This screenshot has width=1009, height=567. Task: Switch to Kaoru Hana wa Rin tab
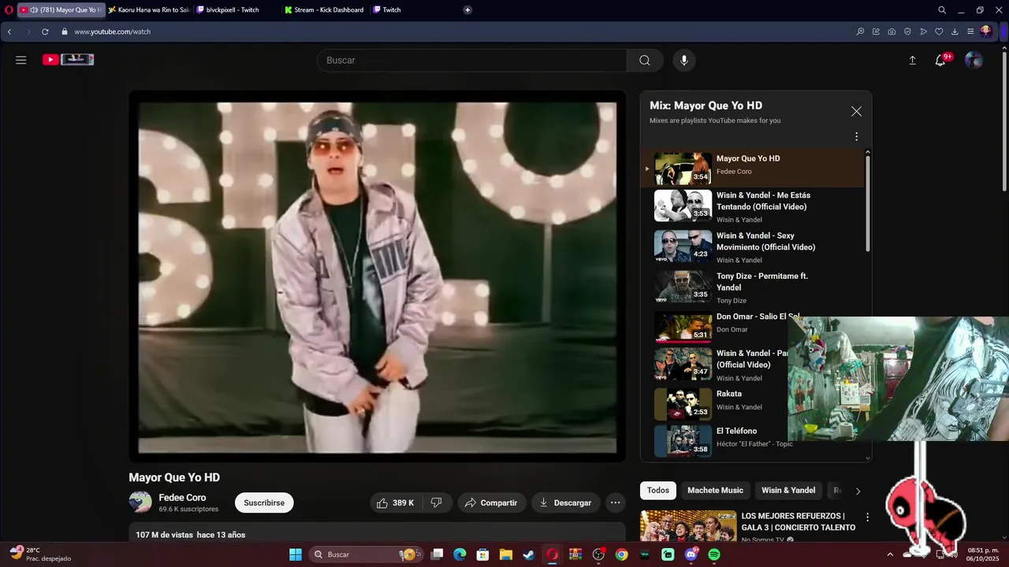[x=149, y=10]
